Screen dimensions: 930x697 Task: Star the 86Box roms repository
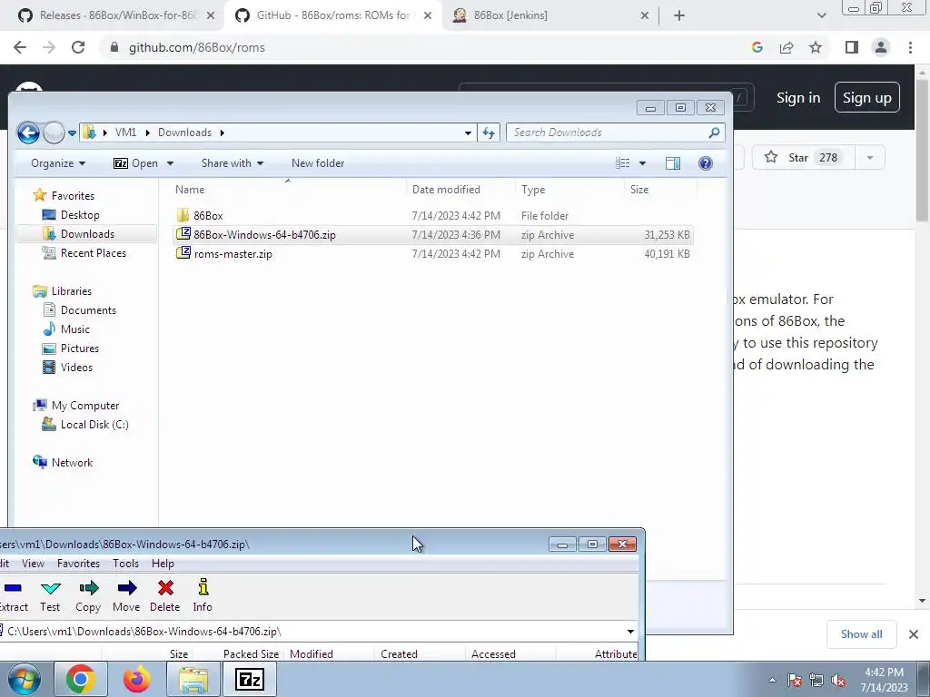(804, 158)
